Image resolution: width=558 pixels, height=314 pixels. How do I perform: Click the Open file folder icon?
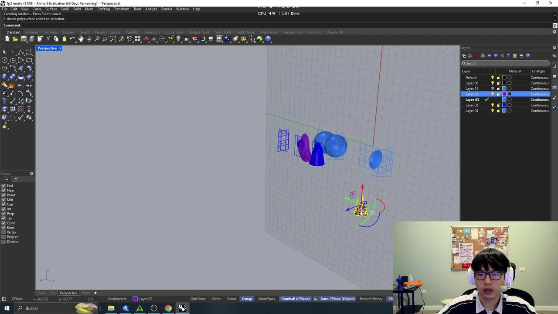tap(15, 39)
